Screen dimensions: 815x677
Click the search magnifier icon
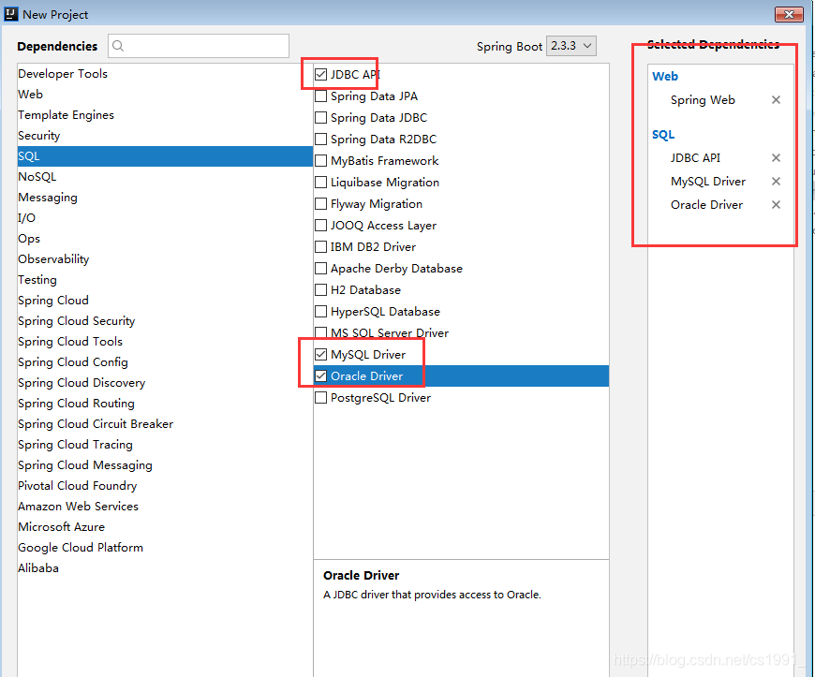(x=118, y=46)
